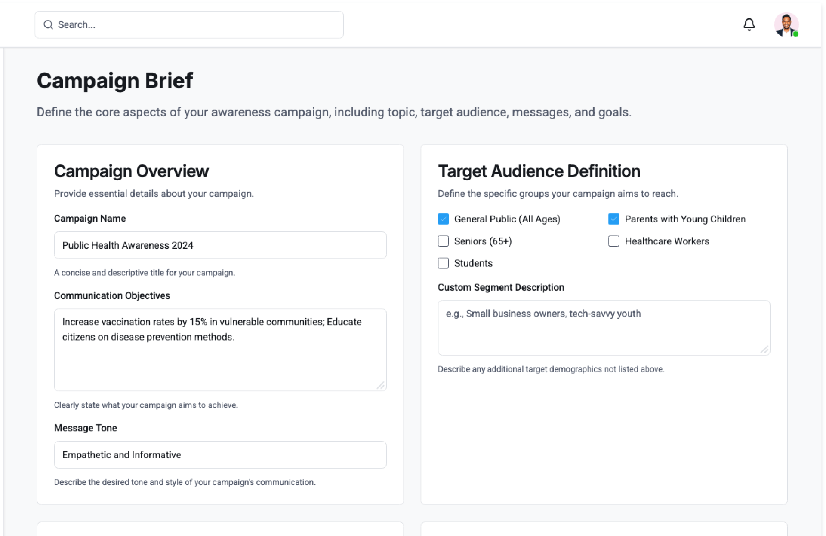
Task: Click the notifications bell icon
Action: click(749, 24)
